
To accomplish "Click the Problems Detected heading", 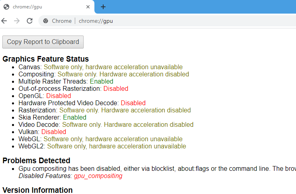I will pyautogui.click(x=36, y=160).
